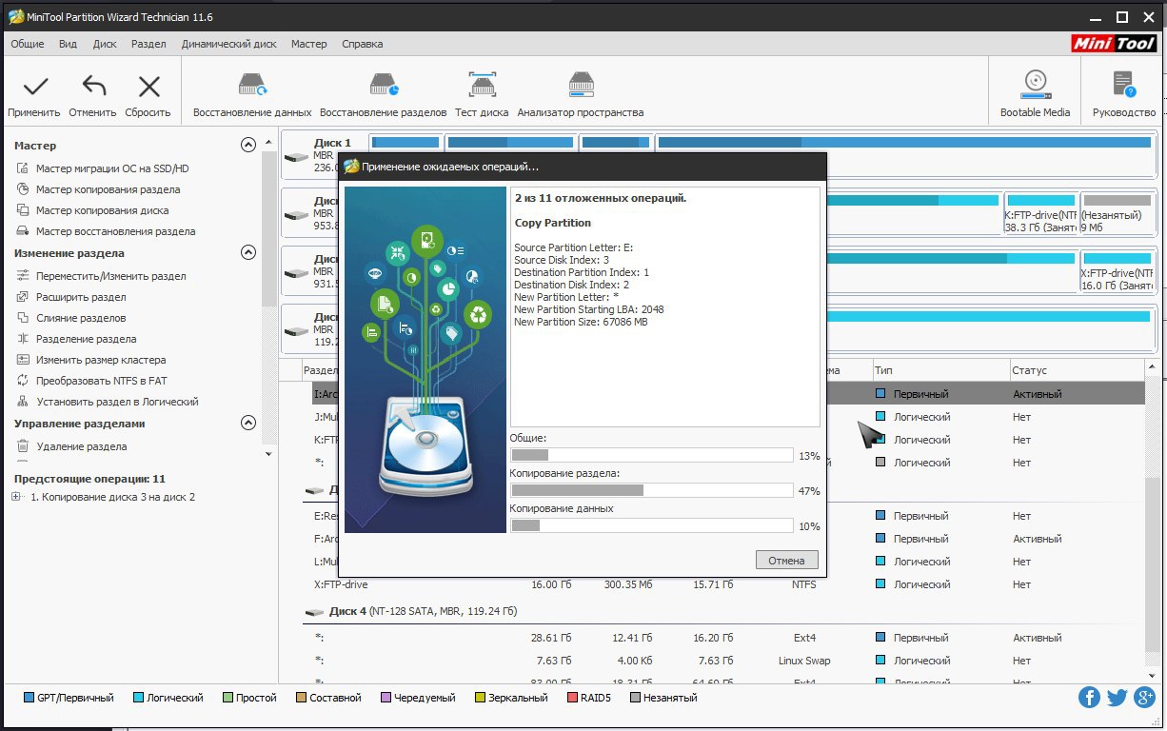Click K:FTP-drive block in disk map
Screen dimensions: 1167x731
[x=1040, y=215]
